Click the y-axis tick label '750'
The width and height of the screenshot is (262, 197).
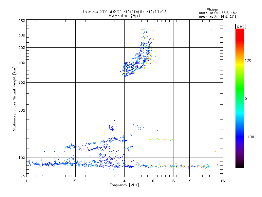click(x=22, y=21)
